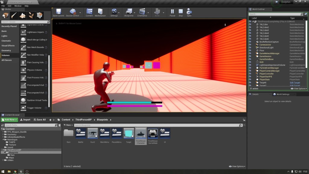
Task: Click the Eject icon in toolbar
Action: [x=189, y=12]
